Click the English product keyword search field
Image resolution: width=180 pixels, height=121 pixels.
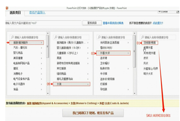(x=43, y=23)
